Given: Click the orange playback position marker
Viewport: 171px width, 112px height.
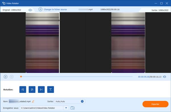Looking at the screenshot, I should pyautogui.click(x=21, y=77).
